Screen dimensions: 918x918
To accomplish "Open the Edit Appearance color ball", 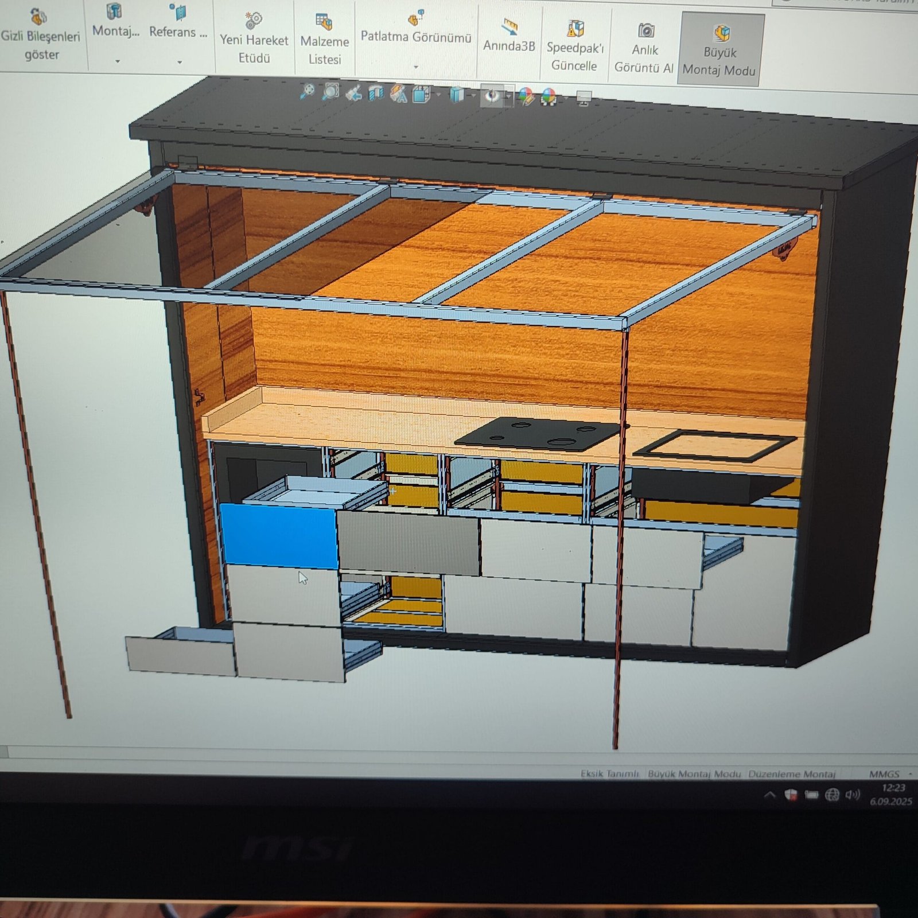I will point(525,96).
